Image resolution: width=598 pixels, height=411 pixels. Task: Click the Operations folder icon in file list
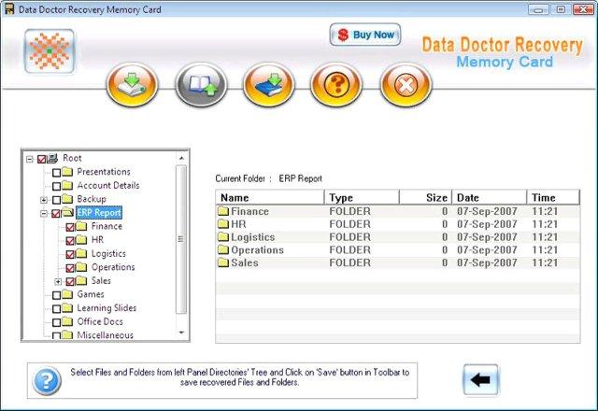[x=223, y=249]
